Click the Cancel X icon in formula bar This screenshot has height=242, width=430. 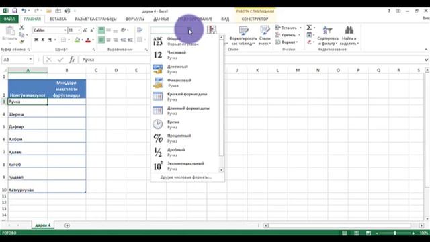(49, 60)
